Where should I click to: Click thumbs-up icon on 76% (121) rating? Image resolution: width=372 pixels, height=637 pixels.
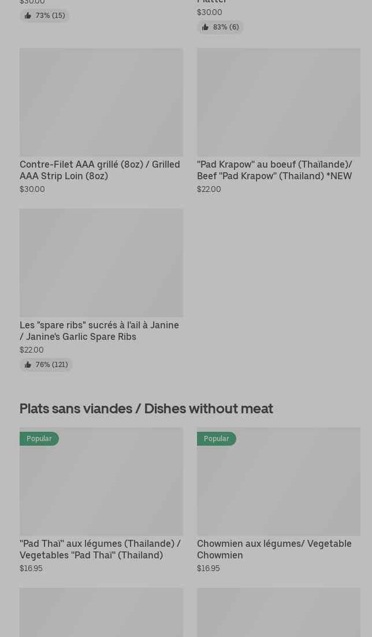[28, 365]
